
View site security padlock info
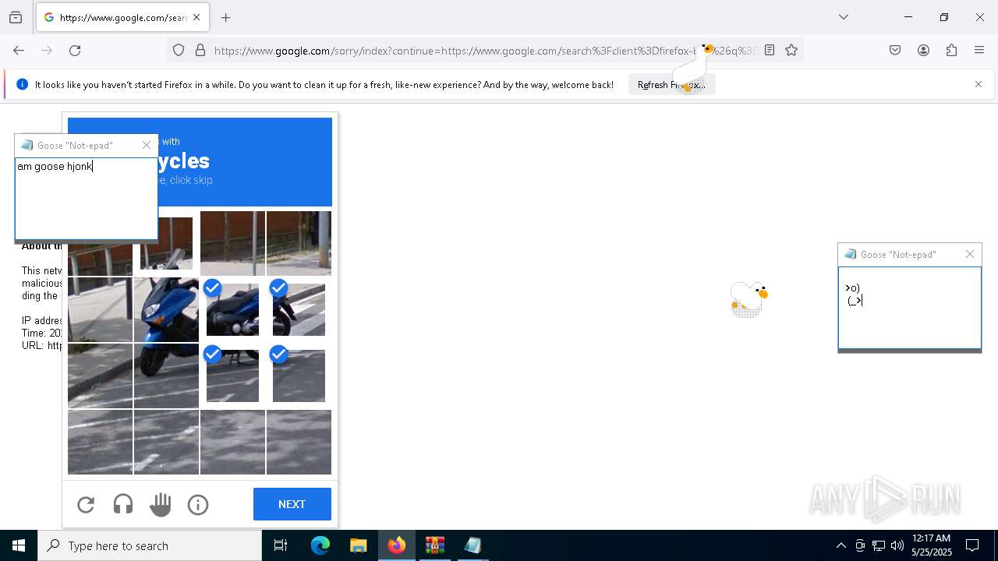[x=200, y=50]
